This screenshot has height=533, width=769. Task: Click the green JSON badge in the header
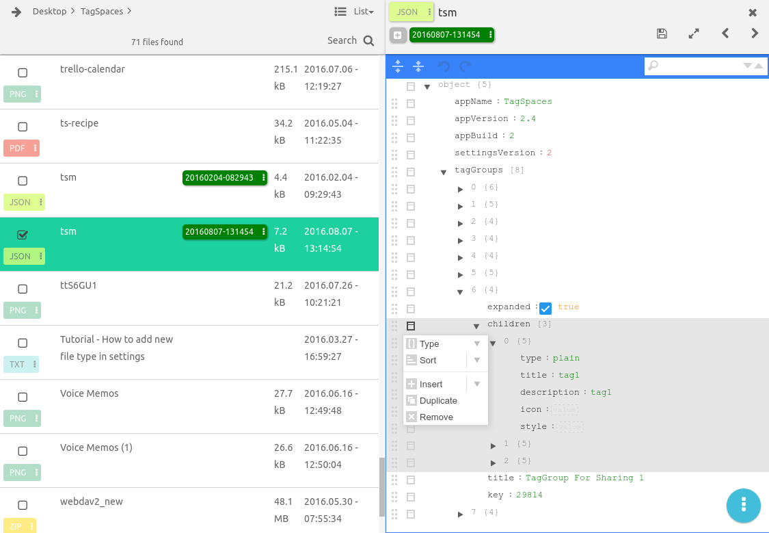pos(409,12)
